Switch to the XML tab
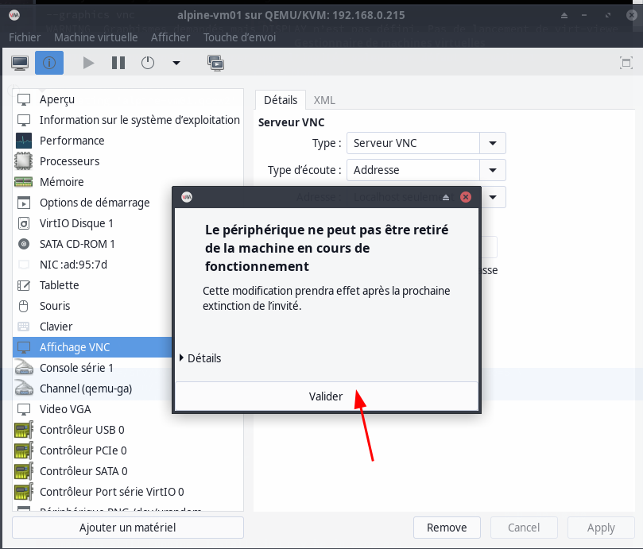Viewport: 643px width, 549px height. [324, 100]
